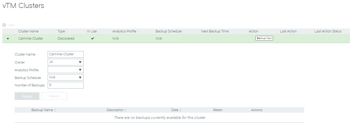Sort backups by Date column
Screen dimensions: 350x126
[175, 110]
